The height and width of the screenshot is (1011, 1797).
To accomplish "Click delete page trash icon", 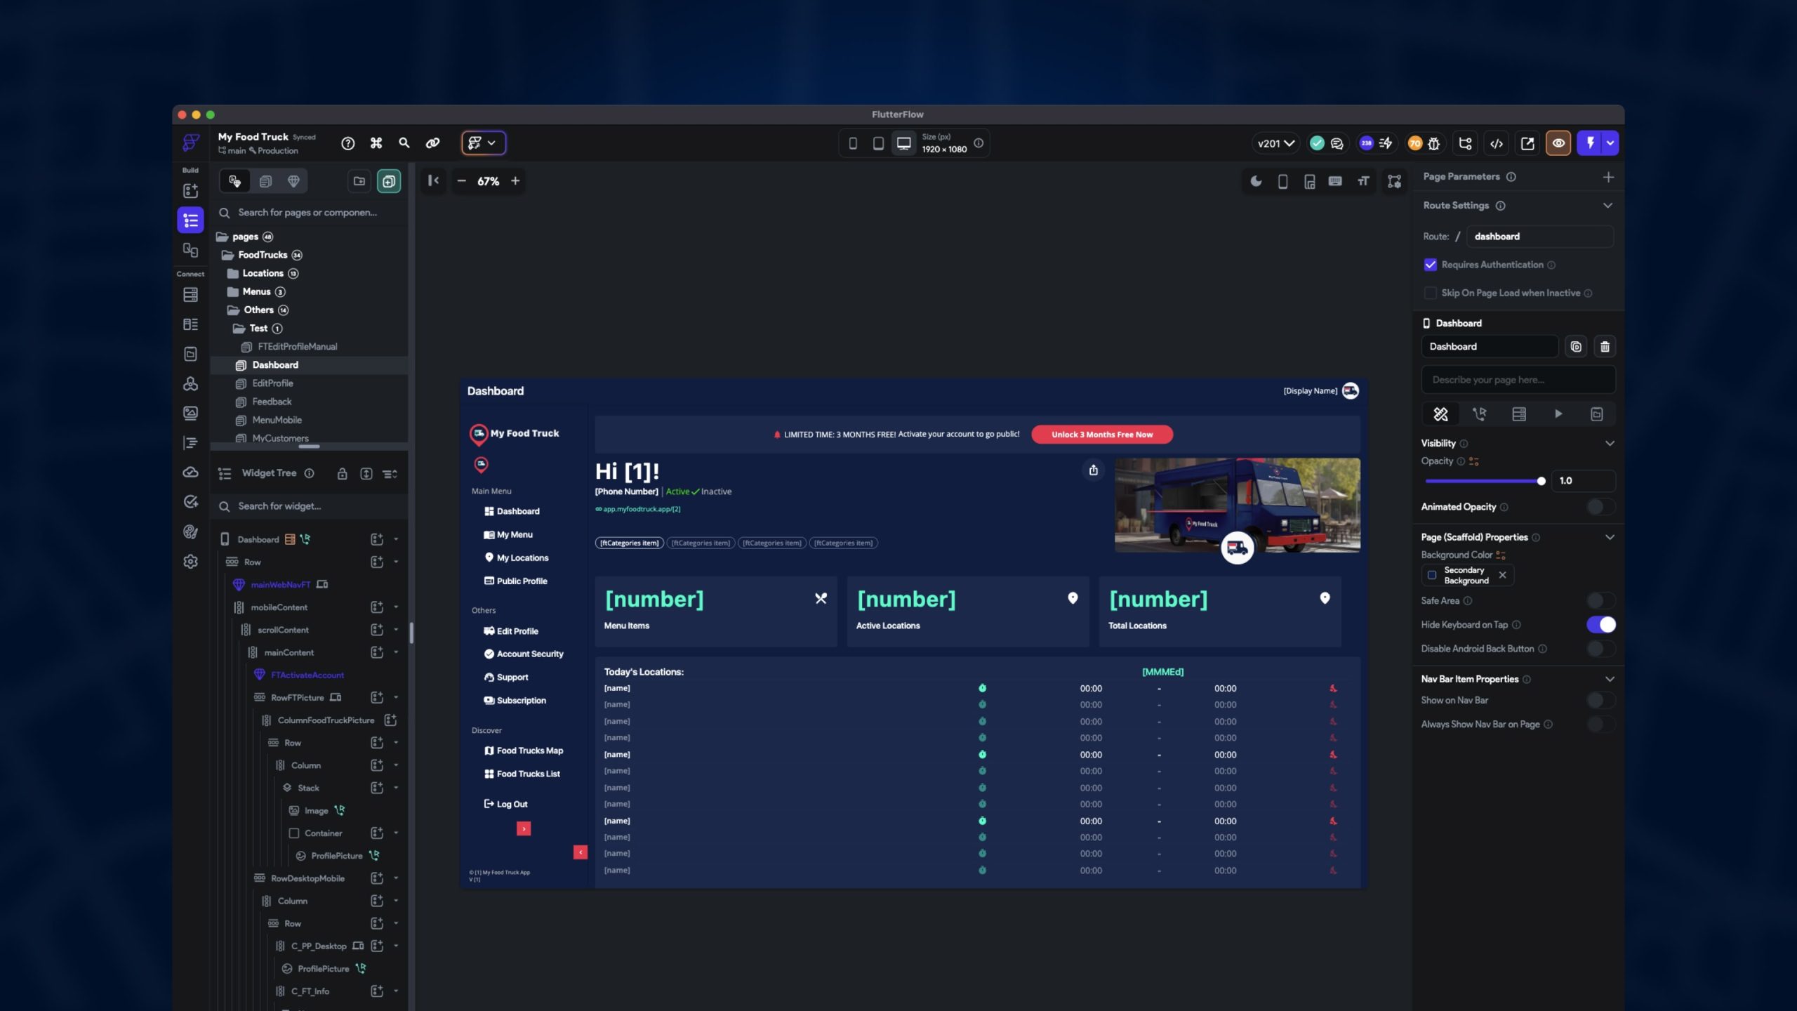I will coord(1605,347).
